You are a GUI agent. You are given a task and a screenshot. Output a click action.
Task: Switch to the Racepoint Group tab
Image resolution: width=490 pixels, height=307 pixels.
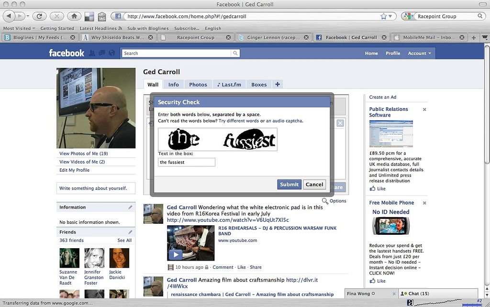pyautogui.click(x=195, y=37)
